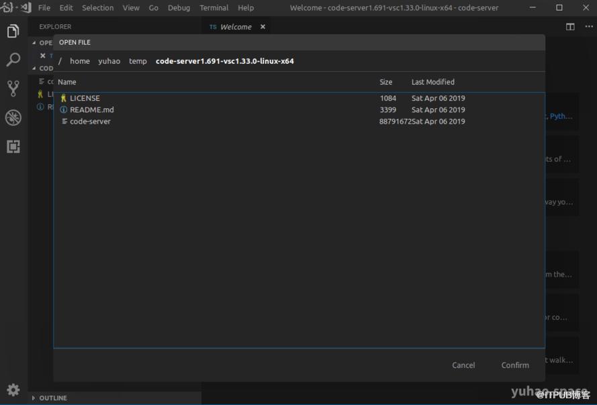Switch to the Welcome tab
597x405 pixels.
pos(236,27)
